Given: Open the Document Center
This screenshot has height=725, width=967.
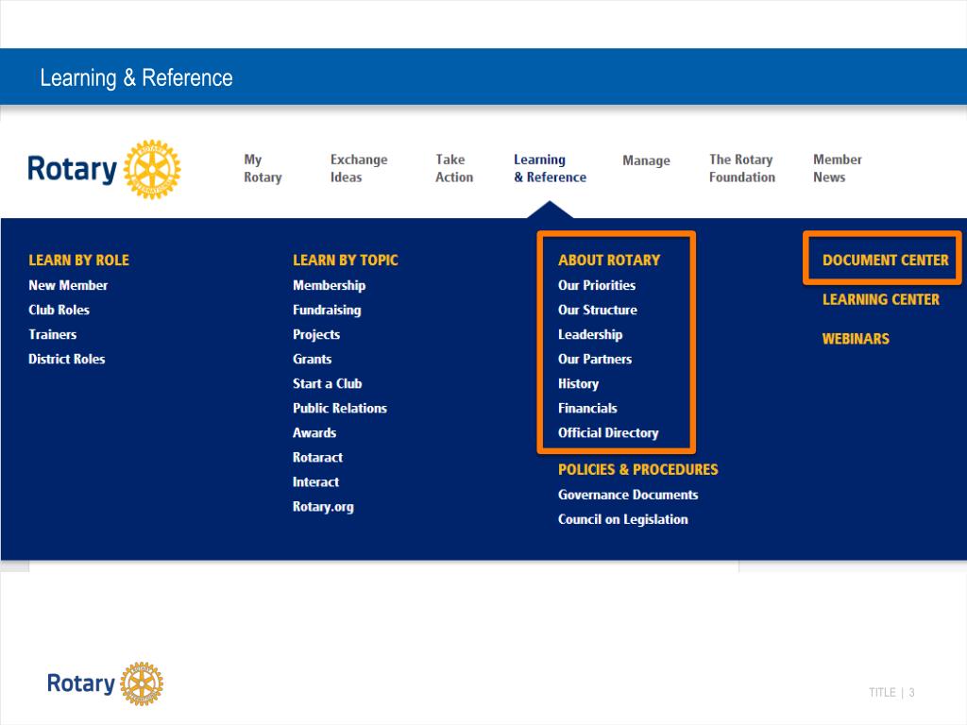Looking at the screenshot, I should [886, 261].
